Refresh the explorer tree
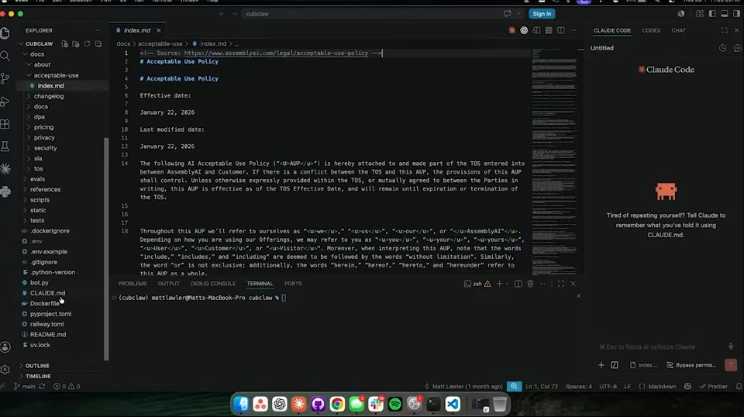The image size is (744, 417). click(87, 43)
